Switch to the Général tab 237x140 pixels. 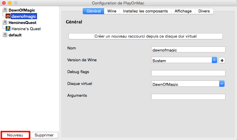pyautogui.click(x=93, y=11)
